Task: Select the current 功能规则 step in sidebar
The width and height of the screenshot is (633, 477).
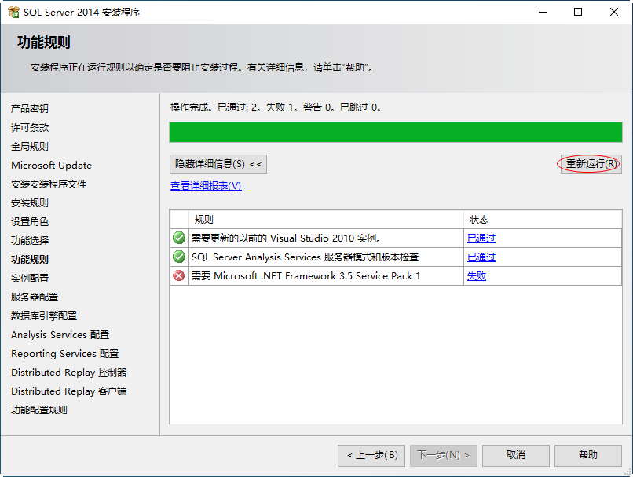Action: [x=30, y=259]
